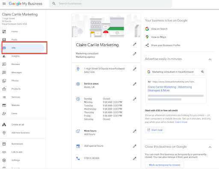Edit special hours pencil icon
Image resolution: width=219 pixels, height=169 pixels.
pyautogui.click(x=135, y=146)
